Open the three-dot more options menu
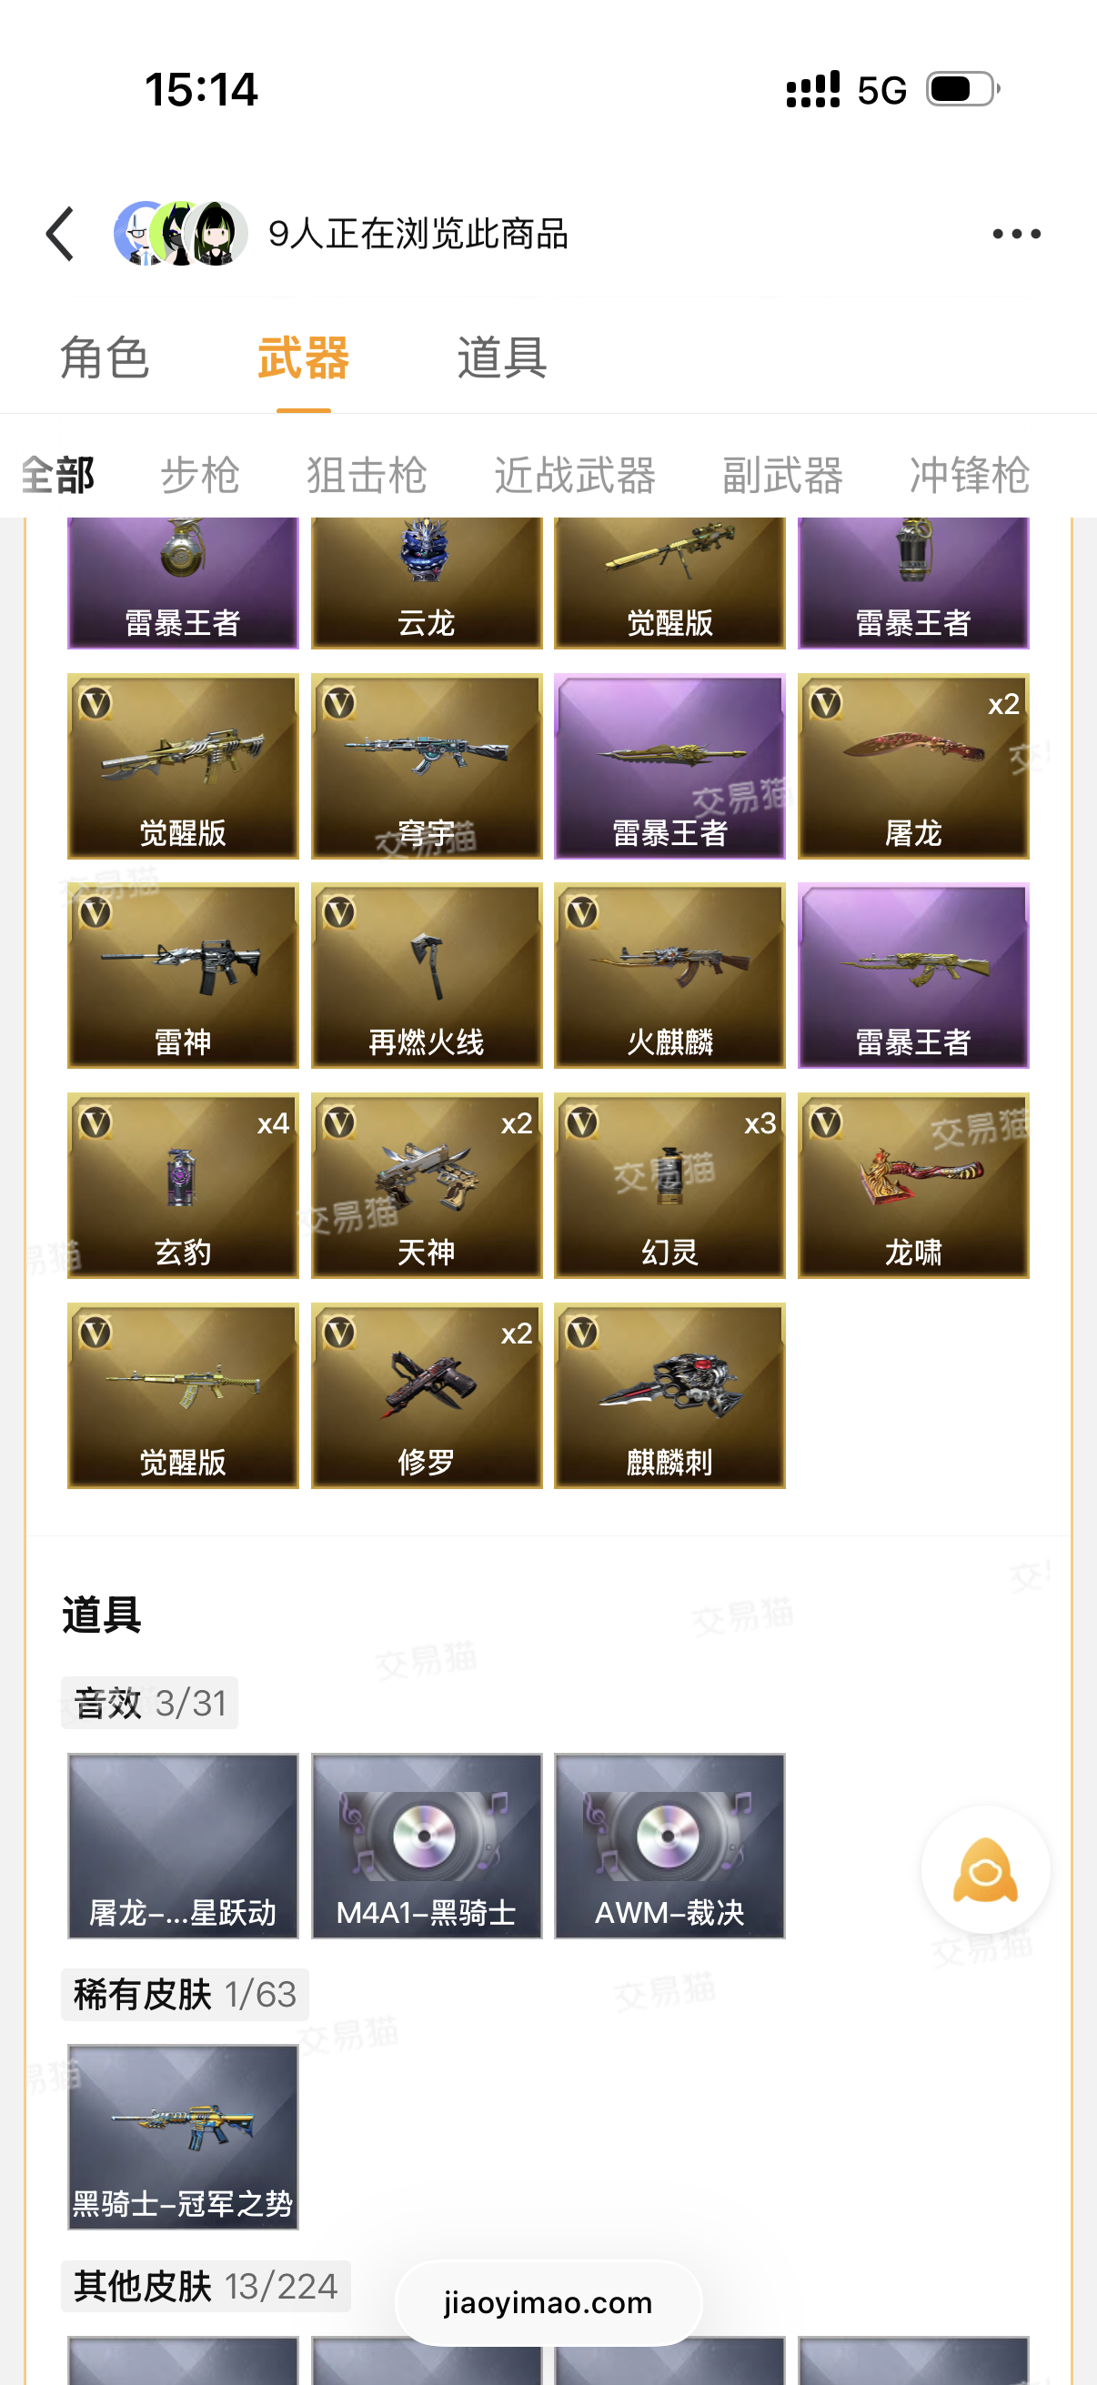The image size is (1097, 2385). (1015, 233)
